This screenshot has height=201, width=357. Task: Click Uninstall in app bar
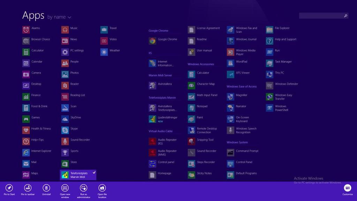point(46,190)
